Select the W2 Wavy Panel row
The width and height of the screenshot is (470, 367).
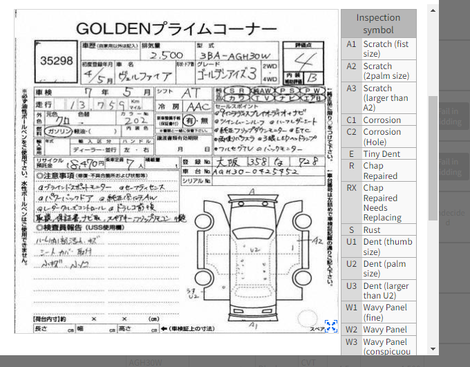pos(378,330)
